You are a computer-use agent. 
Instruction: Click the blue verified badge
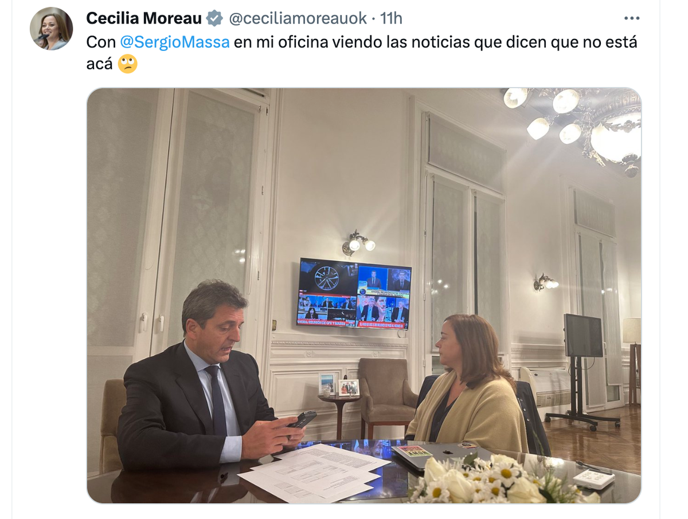point(214,18)
